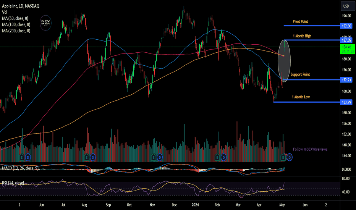
Task: Select the Vol indicator legend
Action: click(5, 12)
